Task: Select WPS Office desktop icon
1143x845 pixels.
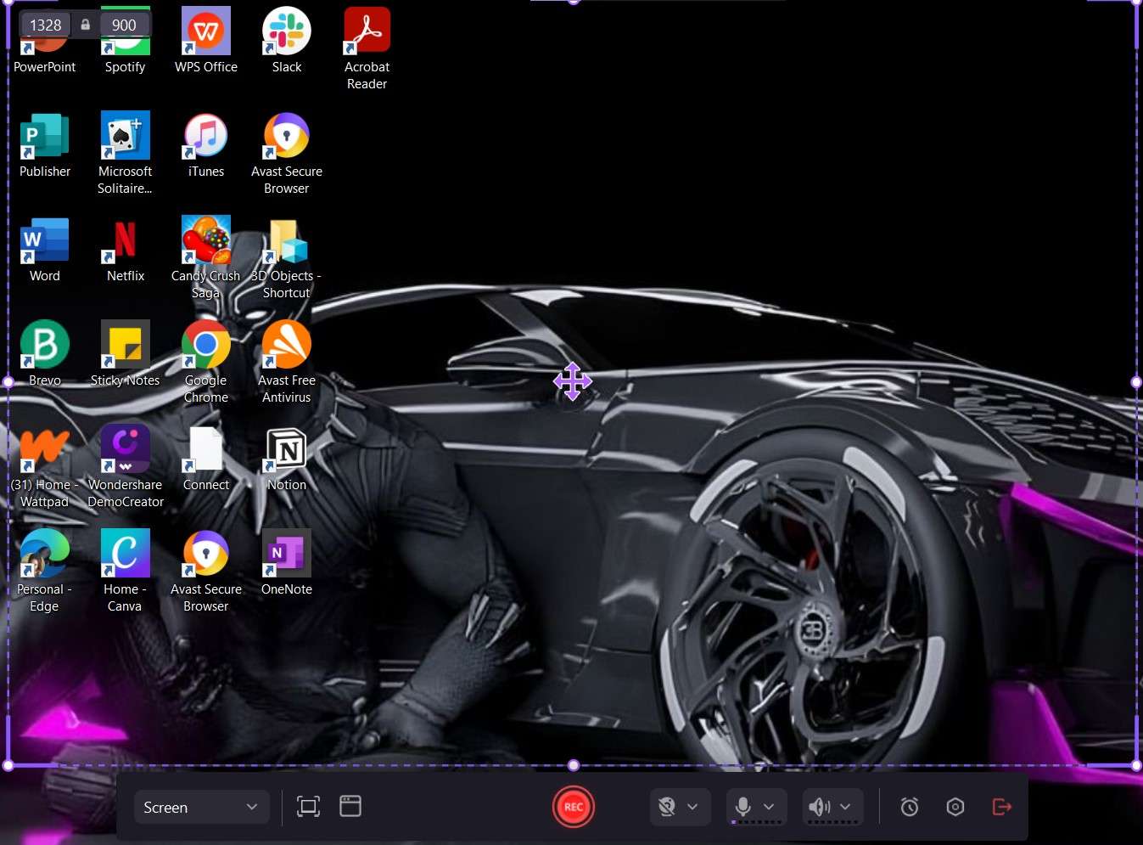Action: (x=206, y=41)
